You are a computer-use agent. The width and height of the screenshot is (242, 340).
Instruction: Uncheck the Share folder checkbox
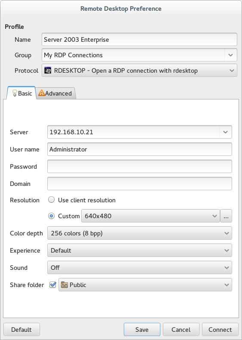click(x=53, y=285)
